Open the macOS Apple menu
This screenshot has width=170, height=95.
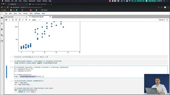2,1
